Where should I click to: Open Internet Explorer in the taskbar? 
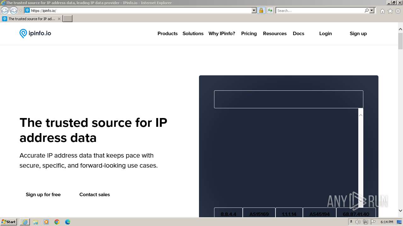coord(25,222)
